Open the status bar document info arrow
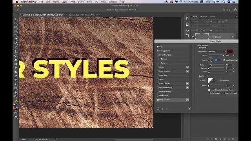 click(56, 139)
